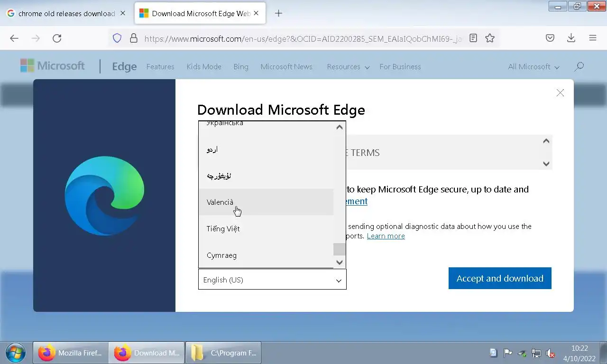Switch to chrome old releases download tab
The image size is (607, 364).
[x=66, y=13]
